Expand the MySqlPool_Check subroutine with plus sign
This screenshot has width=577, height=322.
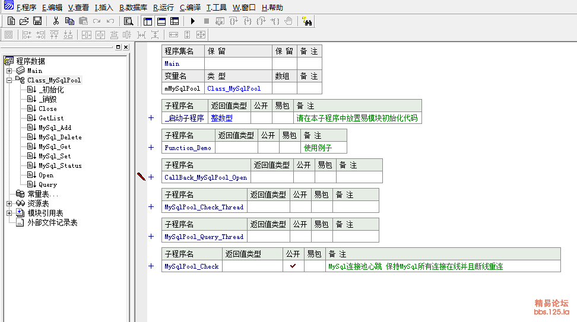[x=151, y=266]
